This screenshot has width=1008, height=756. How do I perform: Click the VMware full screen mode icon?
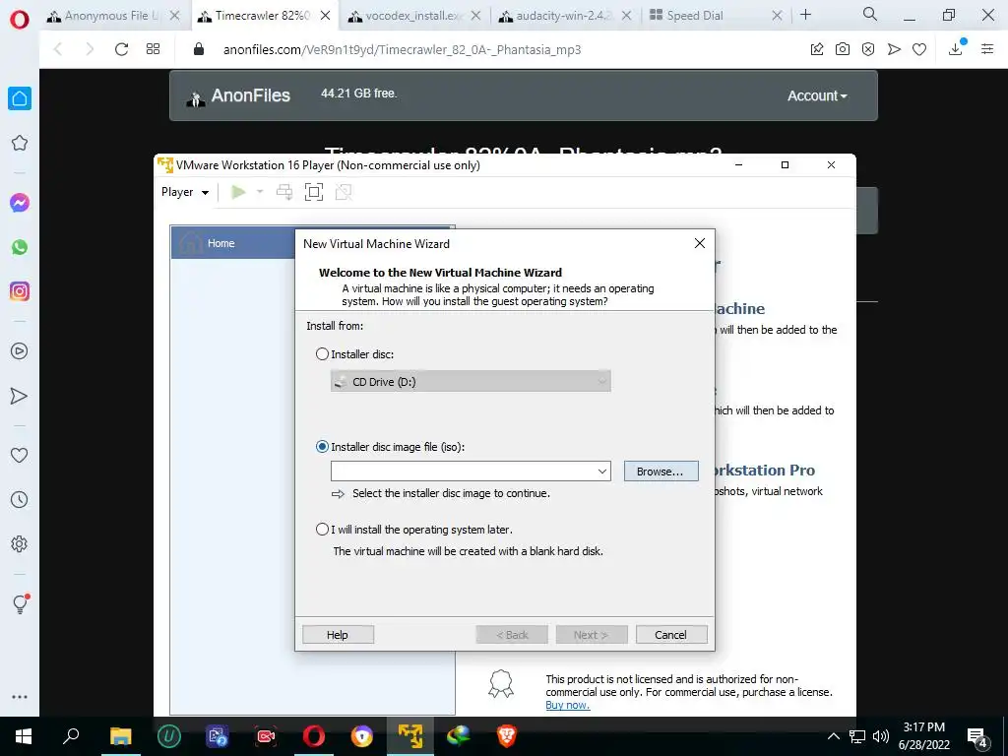click(314, 192)
